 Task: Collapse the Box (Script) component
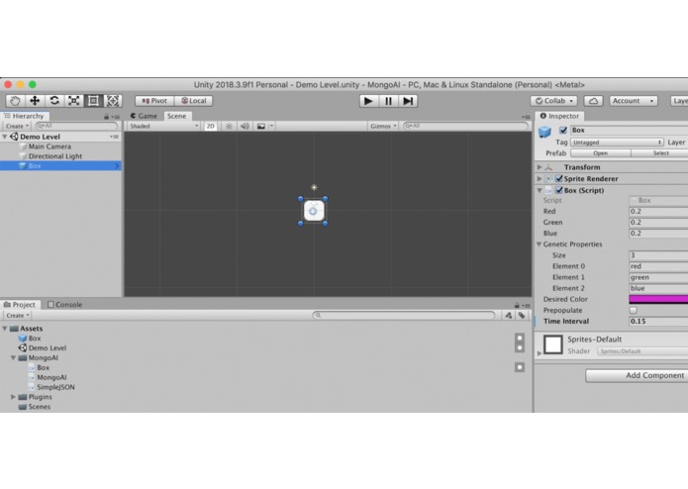[x=540, y=190]
